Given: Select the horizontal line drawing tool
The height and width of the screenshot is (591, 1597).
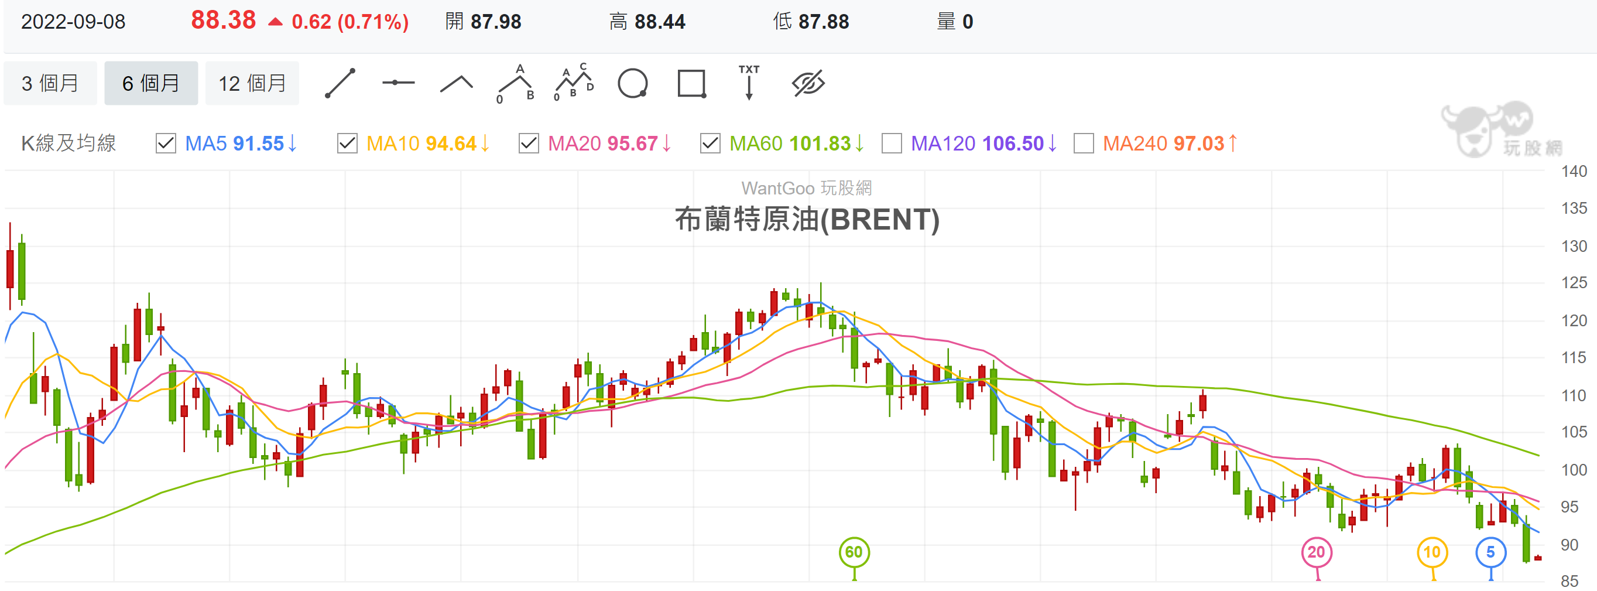Looking at the screenshot, I should 398,83.
